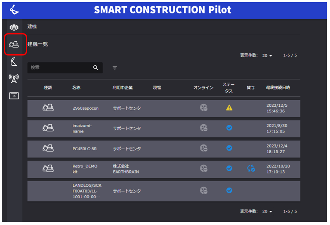This screenshot has width=330, height=225.
Task: Sort by 最終接続日時 column header
Action: (278, 88)
